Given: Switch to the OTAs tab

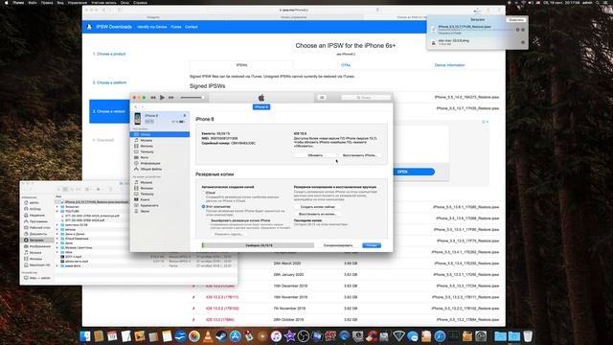Looking at the screenshot, I should (345, 65).
